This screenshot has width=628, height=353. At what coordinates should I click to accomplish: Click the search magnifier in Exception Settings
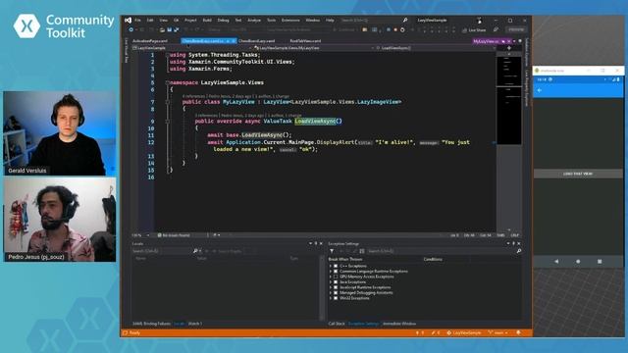519,251
